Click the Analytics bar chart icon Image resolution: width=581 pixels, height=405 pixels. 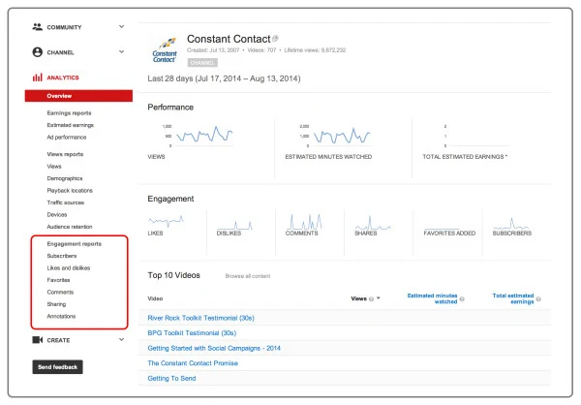(38, 78)
